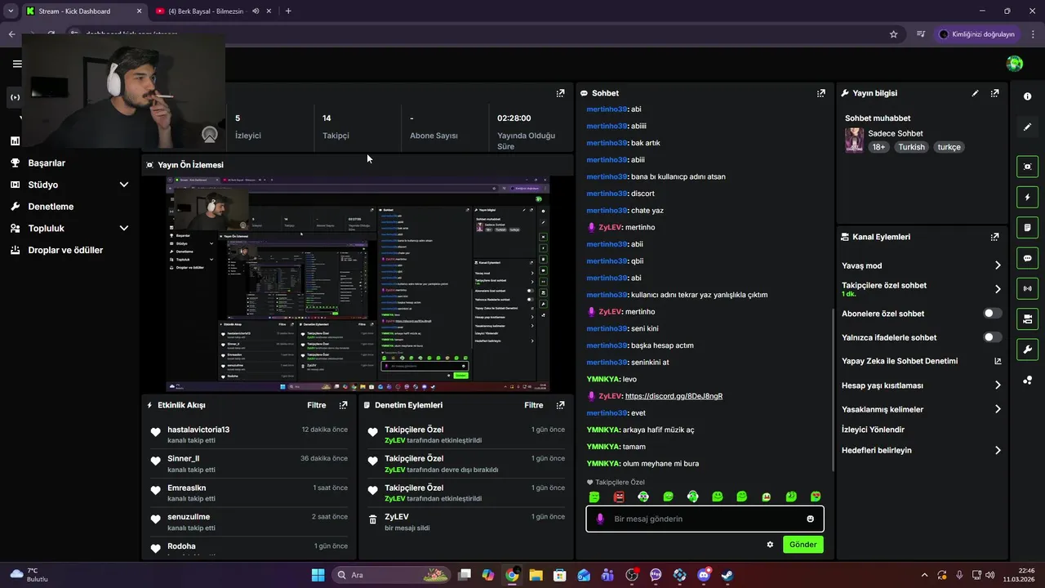Open Droplar ve ödüller in sidebar
This screenshot has height=588, width=1045.
[x=65, y=250]
